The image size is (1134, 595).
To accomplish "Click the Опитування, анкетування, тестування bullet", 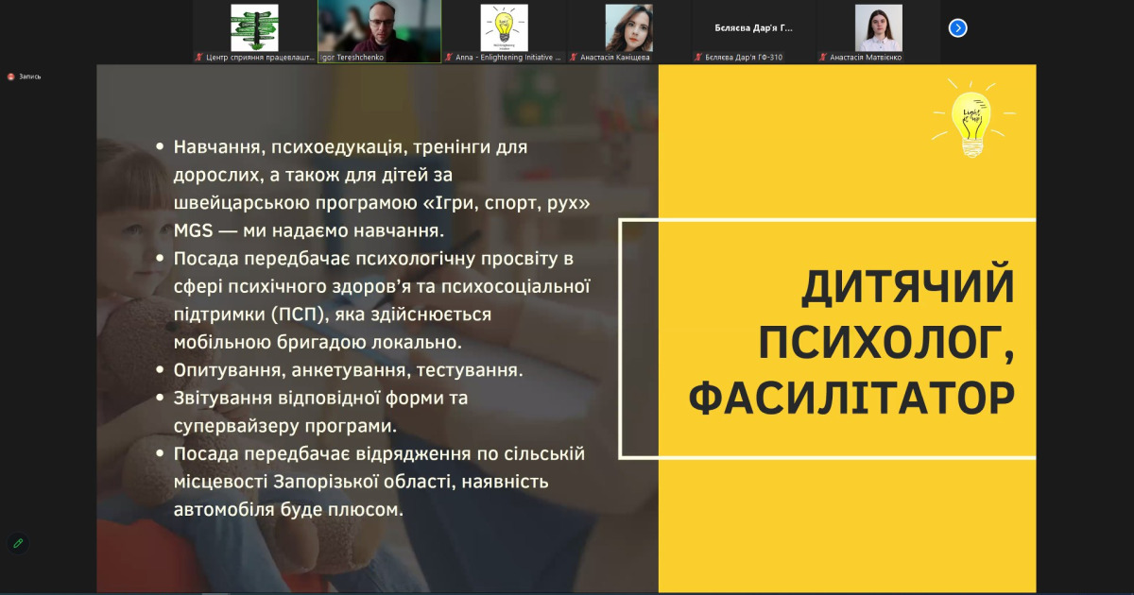I will tap(348, 370).
